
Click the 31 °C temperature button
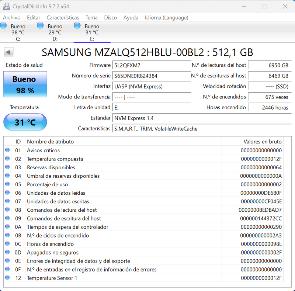[x=25, y=122]
